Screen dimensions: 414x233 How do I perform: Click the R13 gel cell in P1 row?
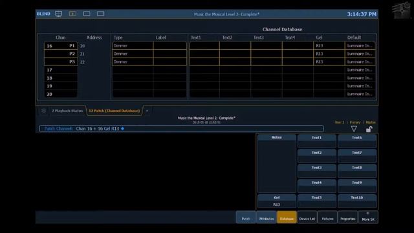(x=329, y=46)
